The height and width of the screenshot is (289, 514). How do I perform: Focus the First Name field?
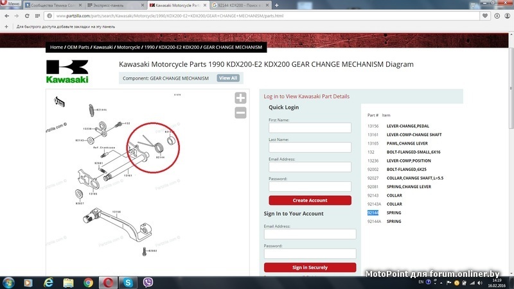coord(310,128)
